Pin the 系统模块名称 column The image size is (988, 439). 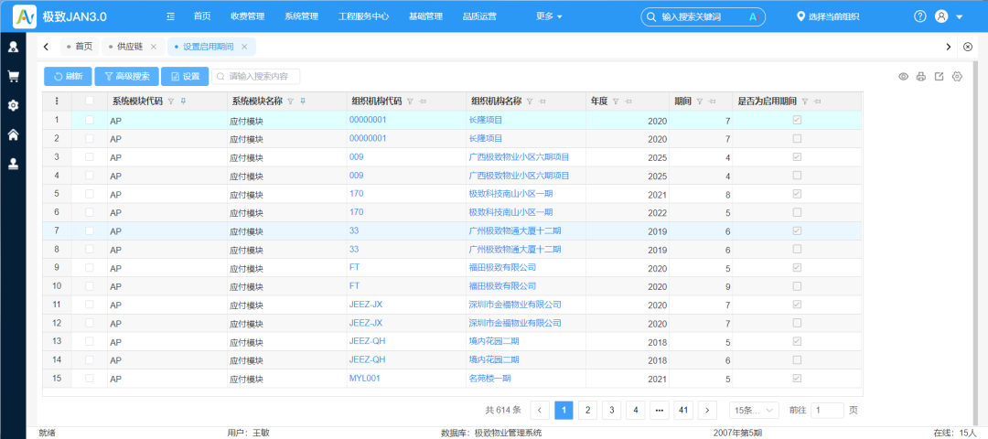(303, 102)
